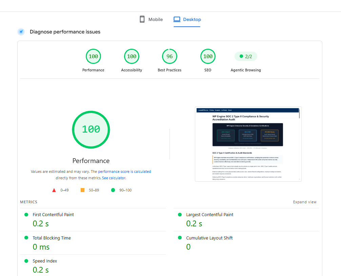Click the SEO category label
This screenshot has height=276, width=341.
coord(208,70)
